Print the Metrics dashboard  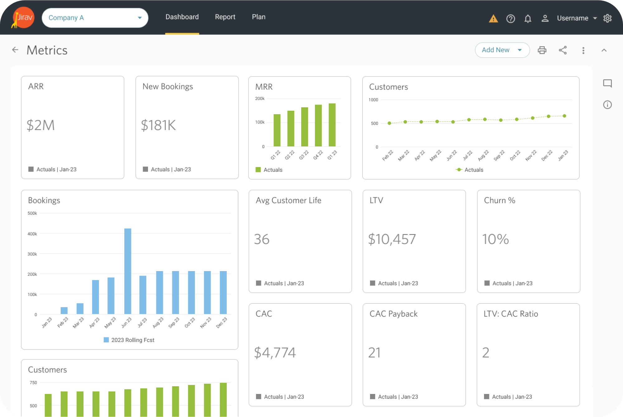[542, 50]
